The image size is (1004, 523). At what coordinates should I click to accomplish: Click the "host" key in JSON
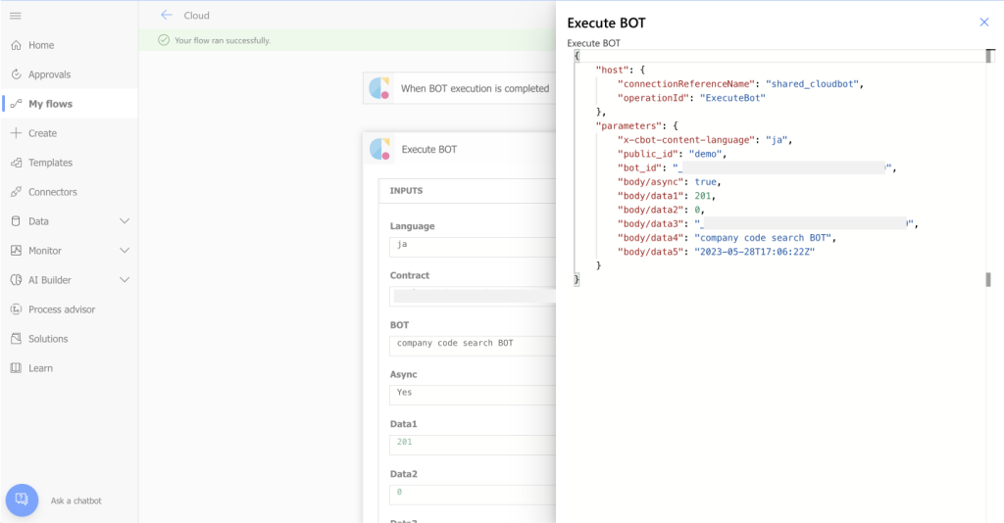[x=612, y=70]
